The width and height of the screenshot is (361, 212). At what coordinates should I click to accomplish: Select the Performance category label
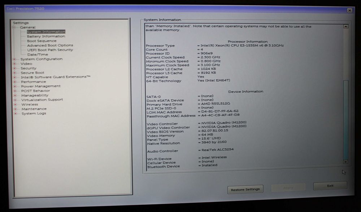(x=33, y=82)
